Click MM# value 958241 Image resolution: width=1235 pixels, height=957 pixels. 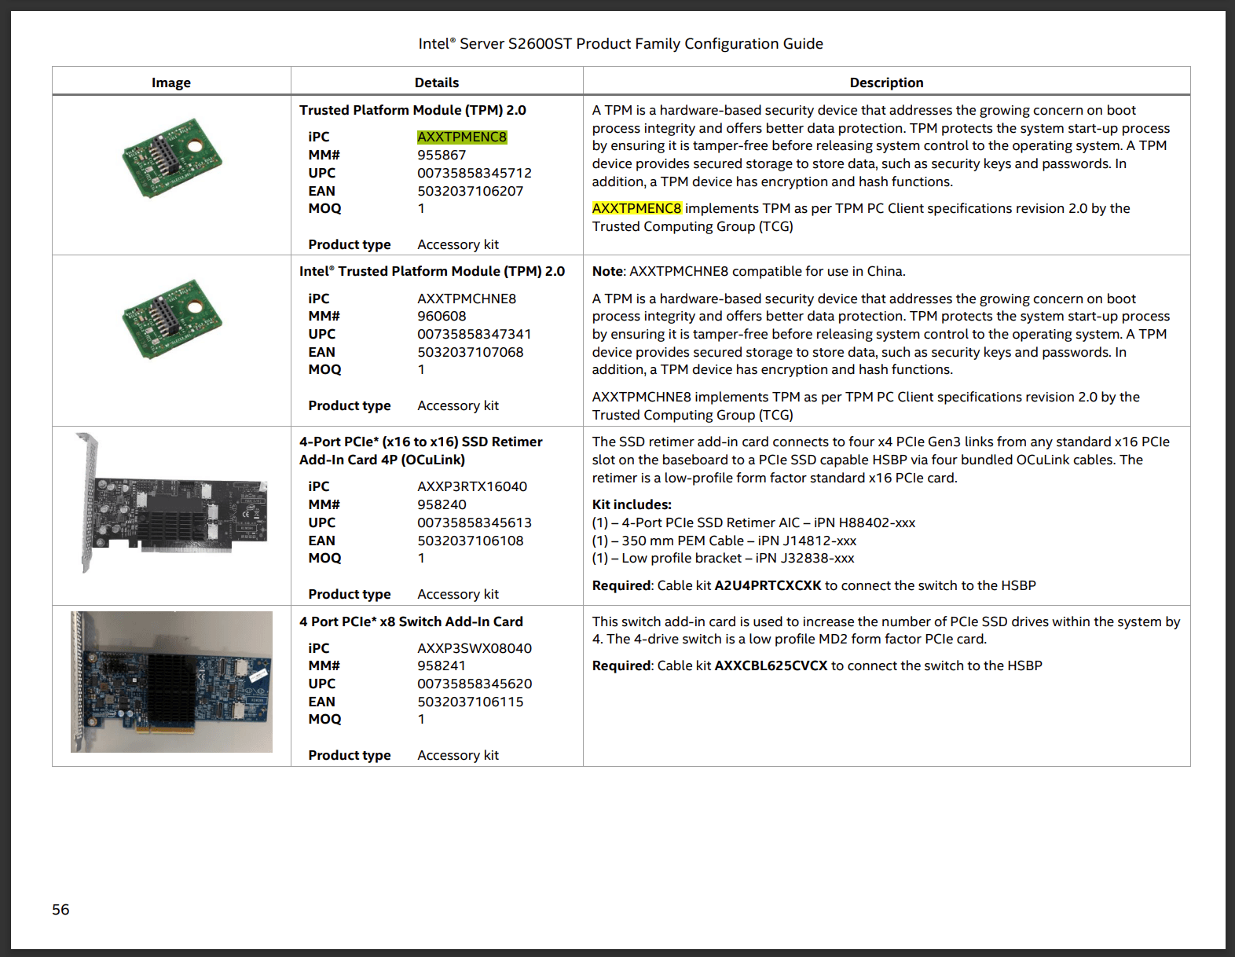click(x=442, y=665)
